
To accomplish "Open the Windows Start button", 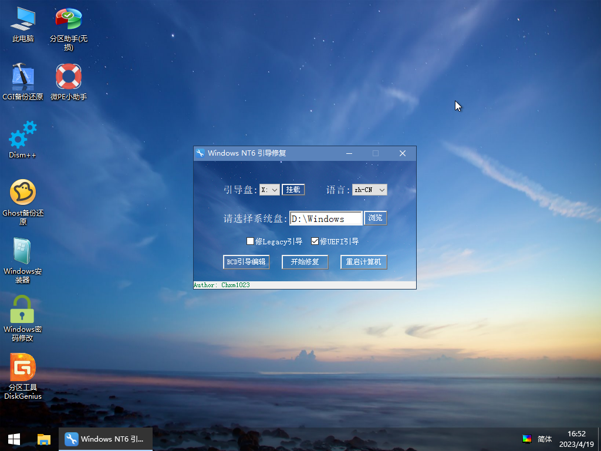I will point(14,439).
